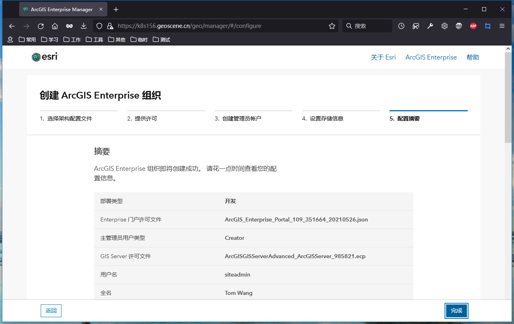Screen dimensions: 514x324
Task: Open the Downloads panel
Action: [84, 26]
